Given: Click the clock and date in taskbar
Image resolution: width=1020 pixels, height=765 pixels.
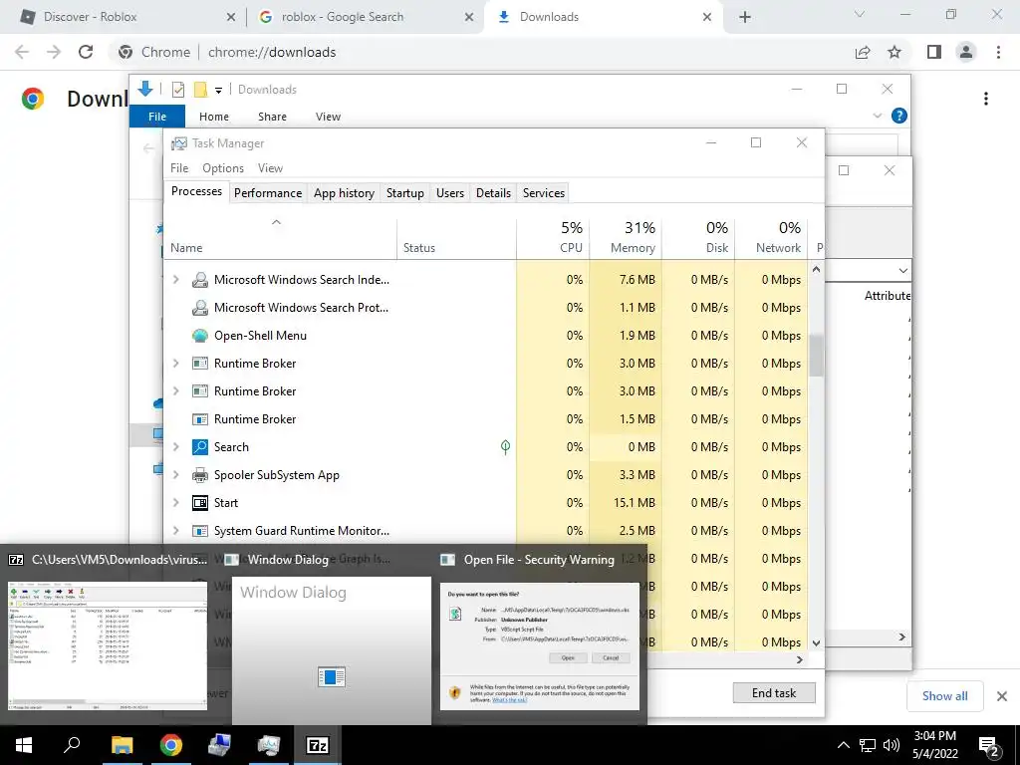Looking at the screenshot, I should (935, 745).
